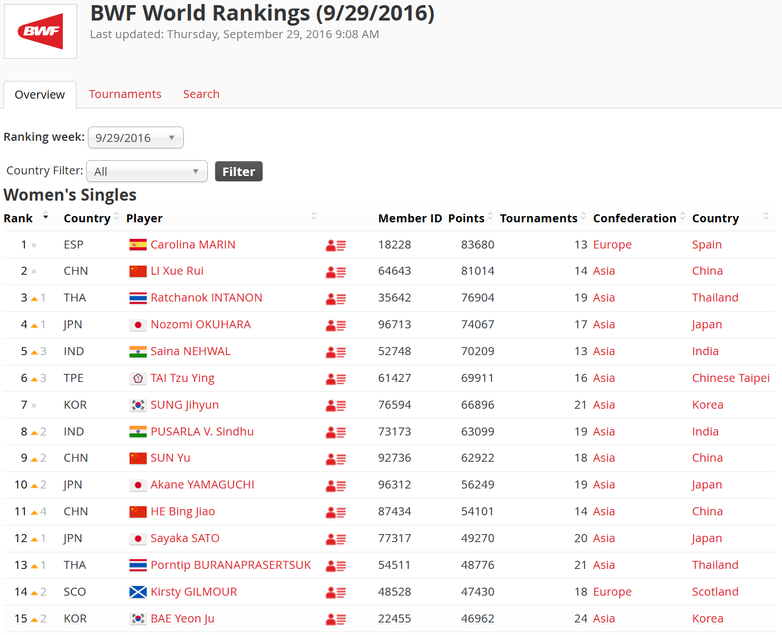Viewport: 782px width, 635px height.
Task: Open Ratchanok INTANON's player profile icon
Action: (x=336, y=299)
